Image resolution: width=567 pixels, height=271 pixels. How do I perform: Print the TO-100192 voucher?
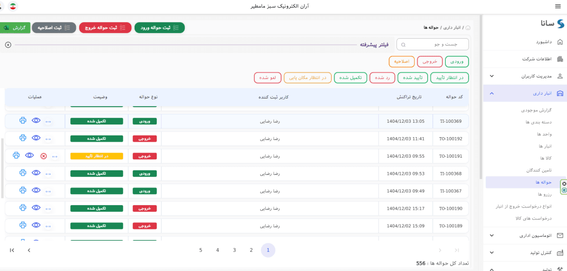(x=23, y=138)
